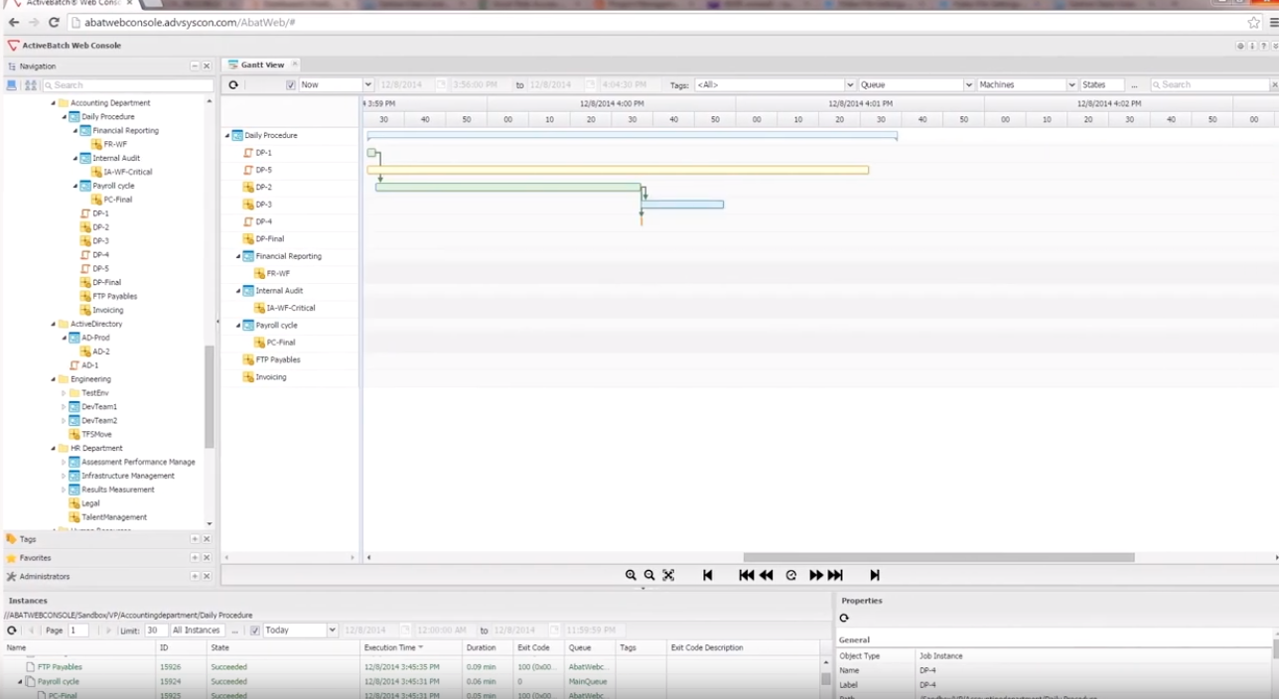The height and width of the screenshot is (699, 1279).
Task: Focus the Navigation search field
Action: click(127, 85)
